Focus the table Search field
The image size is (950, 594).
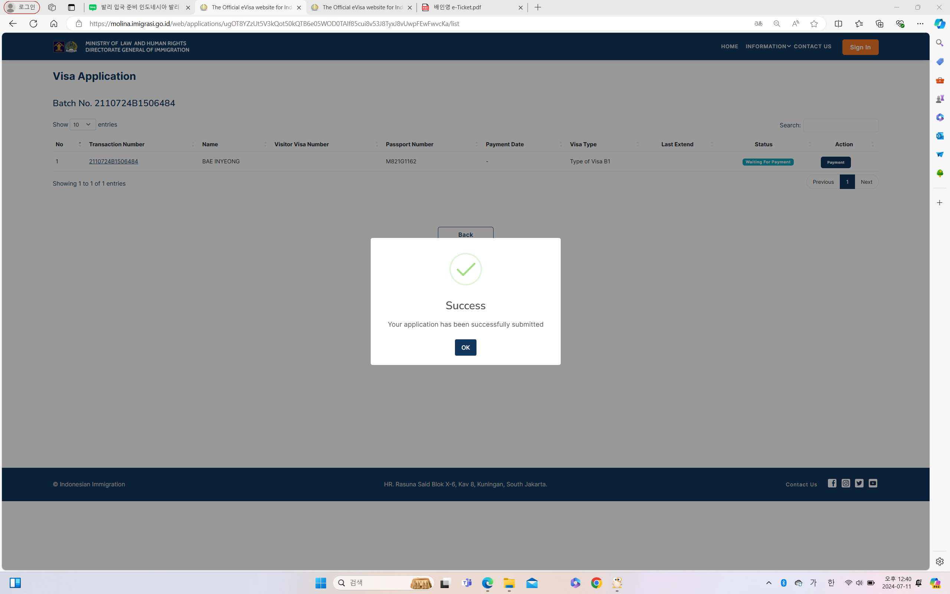point(841,125)
